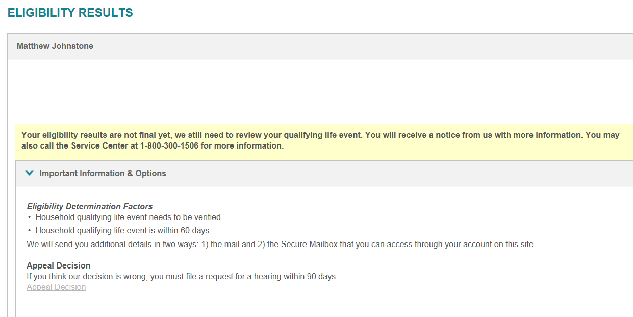Viewport: 633px width, 317px height.
Task: Click the first bullet point marker
Action: click(29, 217)
